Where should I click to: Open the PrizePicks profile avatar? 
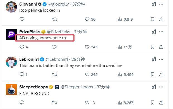(11, 35)
